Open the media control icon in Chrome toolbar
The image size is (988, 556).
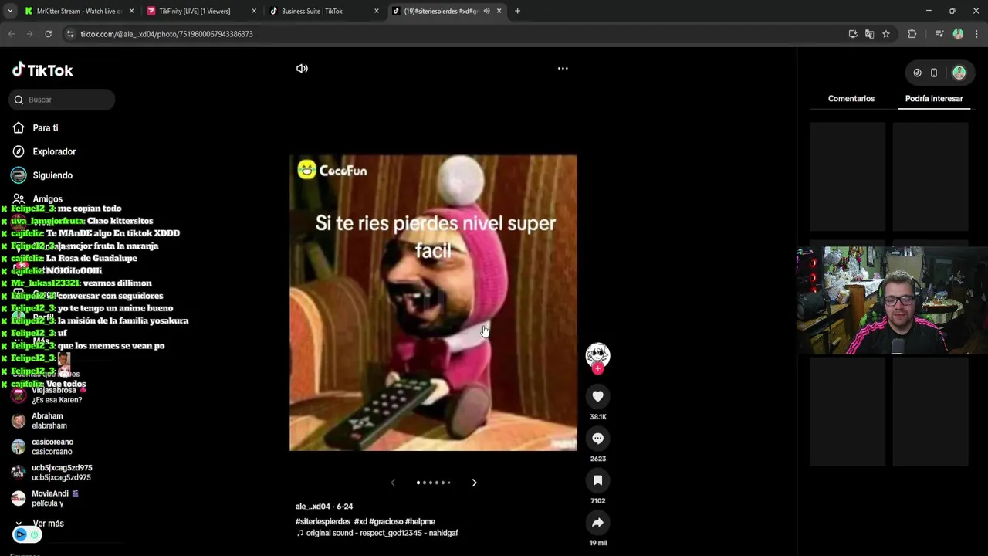[939, 34]
